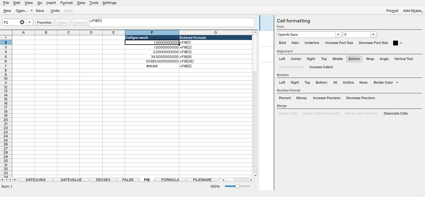Click the horizontal scrollbar left arrow
425x197 pixels.
(x=223, y=180)
